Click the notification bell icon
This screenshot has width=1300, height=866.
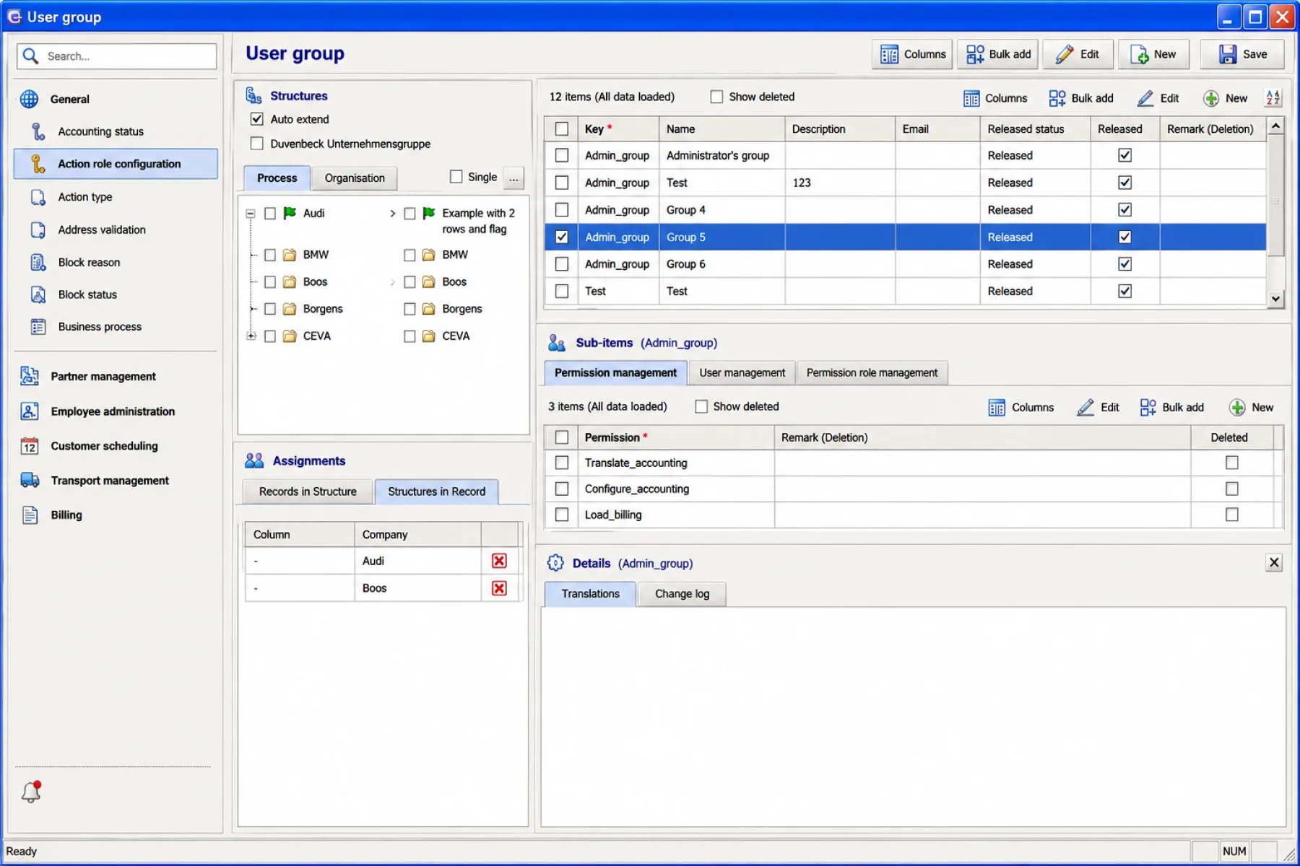coord(31,792)
